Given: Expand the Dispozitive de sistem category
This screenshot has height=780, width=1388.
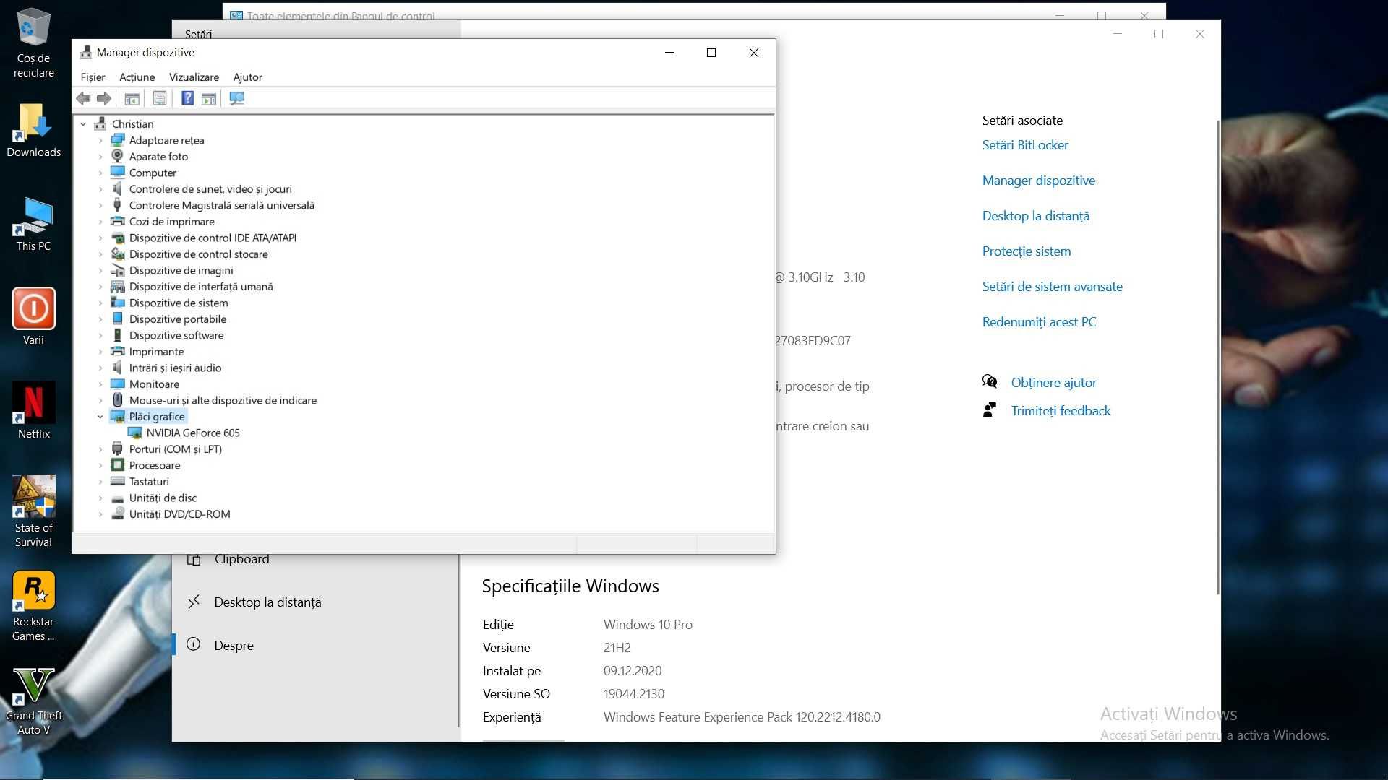Looking at the screenshot, I should [100, 303].
